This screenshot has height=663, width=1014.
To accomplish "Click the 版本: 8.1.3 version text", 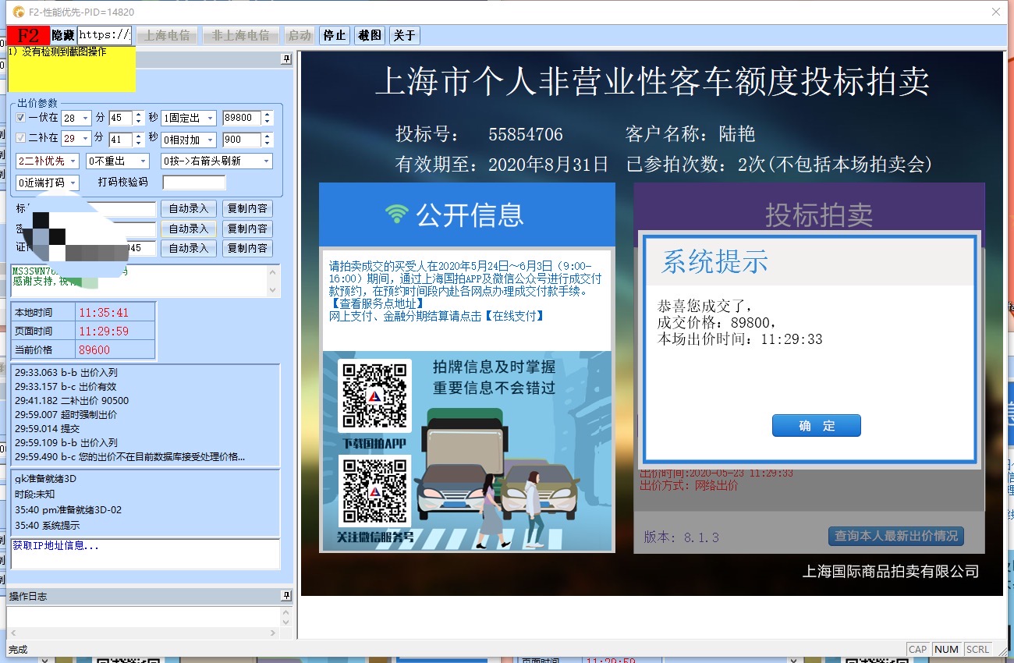I will (x=681, y=537).
